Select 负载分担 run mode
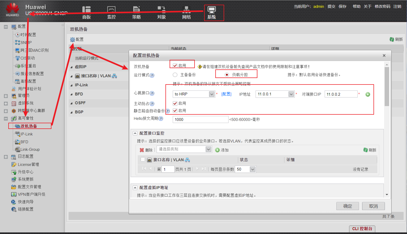 [227, 75]
